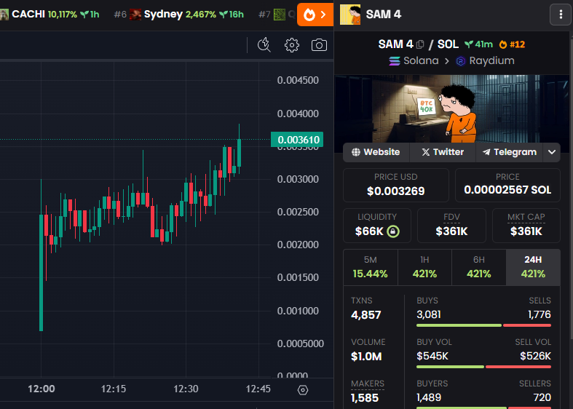
Task: Click the 12:15 time axis label
Action: click(x=114, y=389)
